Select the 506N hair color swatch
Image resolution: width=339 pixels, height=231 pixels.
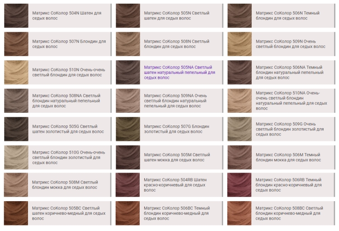pyautogui.click(x=240, y=15)
